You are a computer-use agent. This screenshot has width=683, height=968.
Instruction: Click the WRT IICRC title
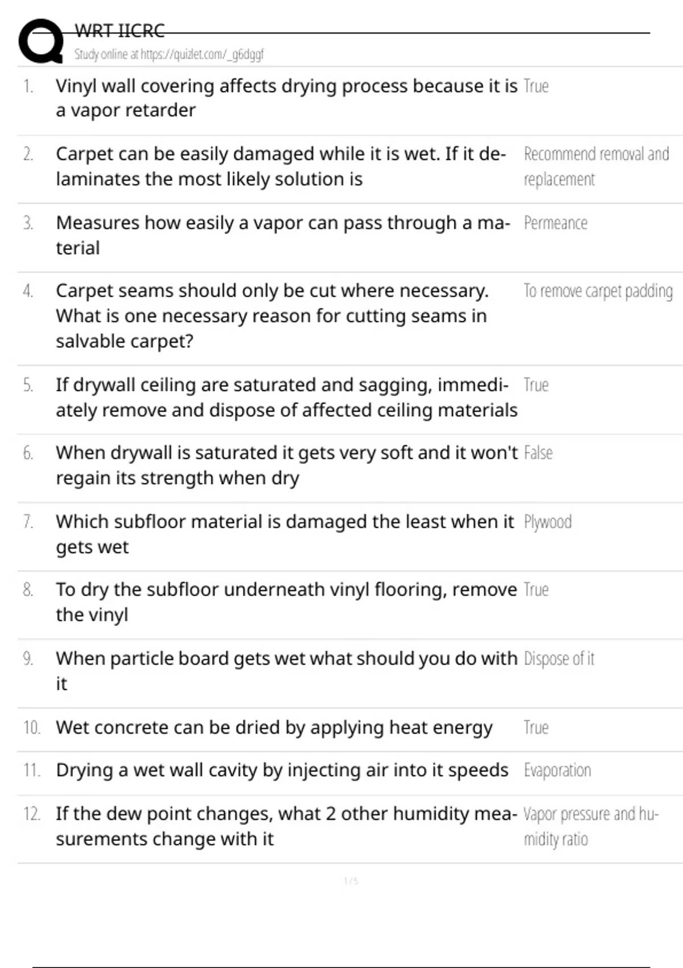tap(120, 31)
